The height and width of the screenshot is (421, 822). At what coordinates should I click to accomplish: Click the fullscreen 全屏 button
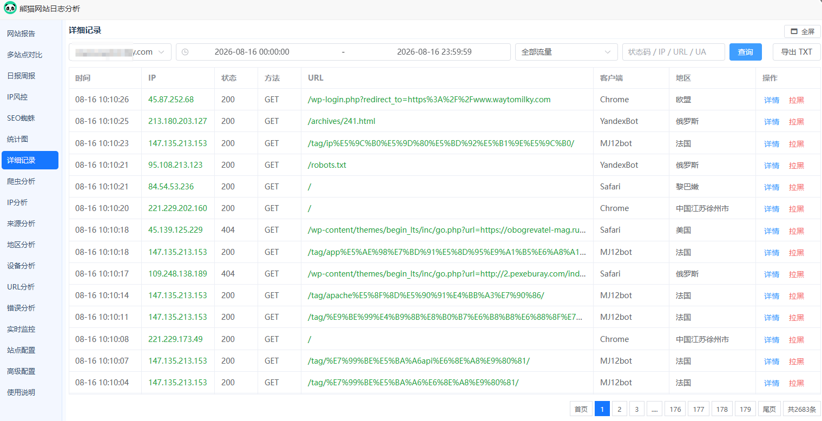803,31
